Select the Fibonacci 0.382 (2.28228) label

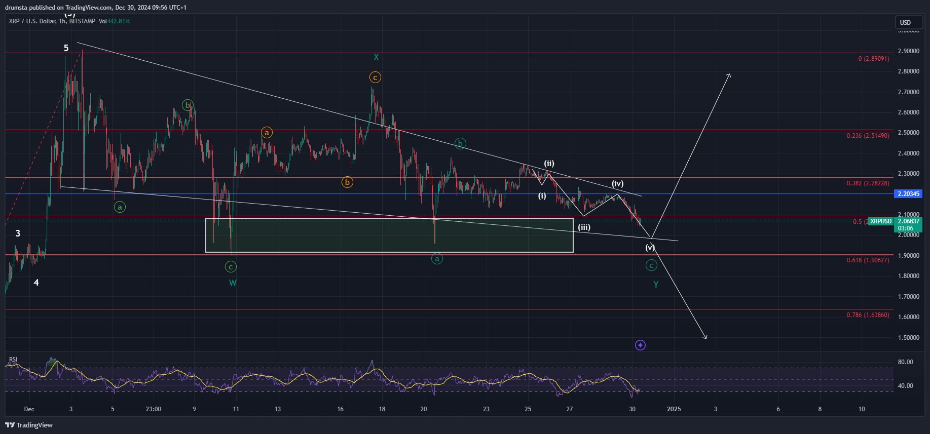868,183
